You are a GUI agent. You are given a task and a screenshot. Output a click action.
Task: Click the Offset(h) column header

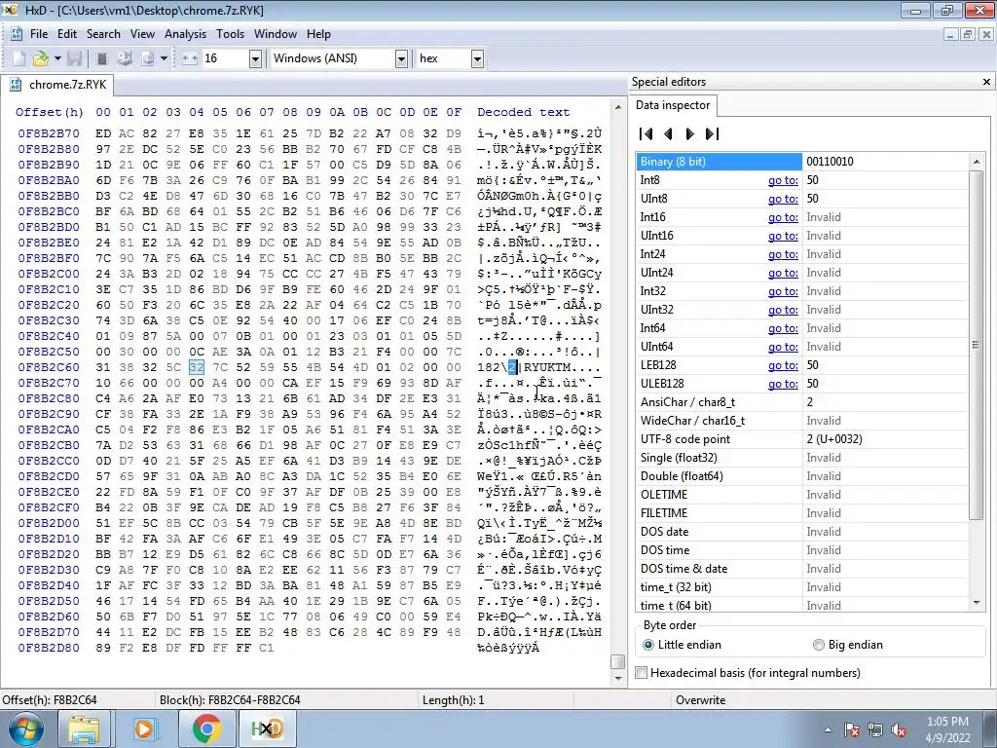49,112
